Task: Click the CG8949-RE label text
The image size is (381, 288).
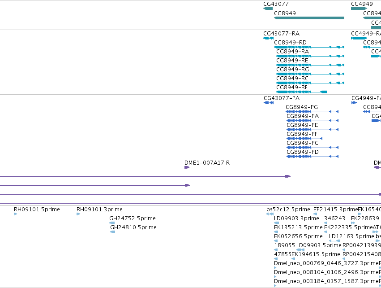Action: [292, 61]
